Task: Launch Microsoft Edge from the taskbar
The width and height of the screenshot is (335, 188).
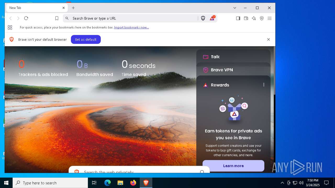Action: tap(108, 183)
